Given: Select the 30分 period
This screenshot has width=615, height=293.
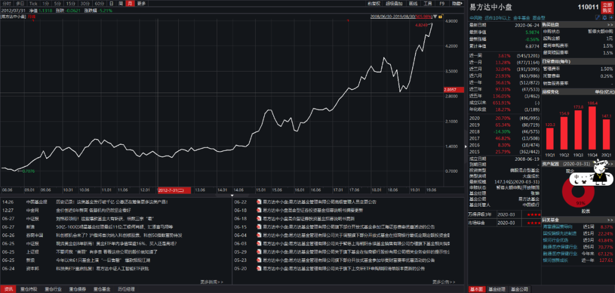Looking at the screenshot, I should tap(85, 3).
